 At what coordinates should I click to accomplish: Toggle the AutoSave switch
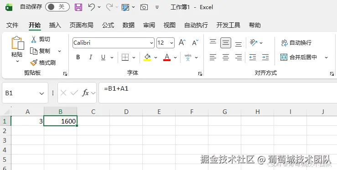57,7
